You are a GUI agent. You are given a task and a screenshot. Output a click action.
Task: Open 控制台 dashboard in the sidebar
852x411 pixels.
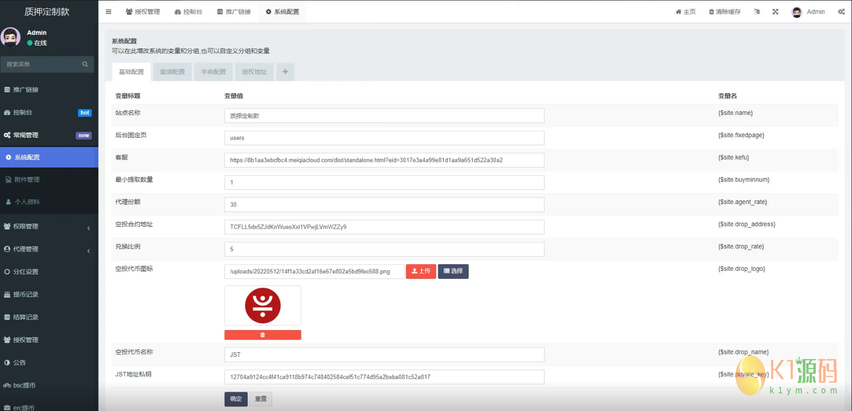click(x=49, y=112)
